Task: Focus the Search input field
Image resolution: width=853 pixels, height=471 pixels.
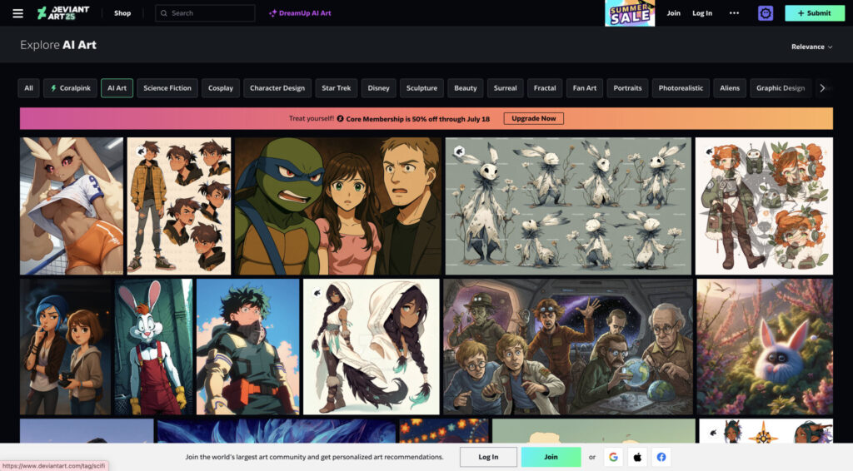Action: 205,13
